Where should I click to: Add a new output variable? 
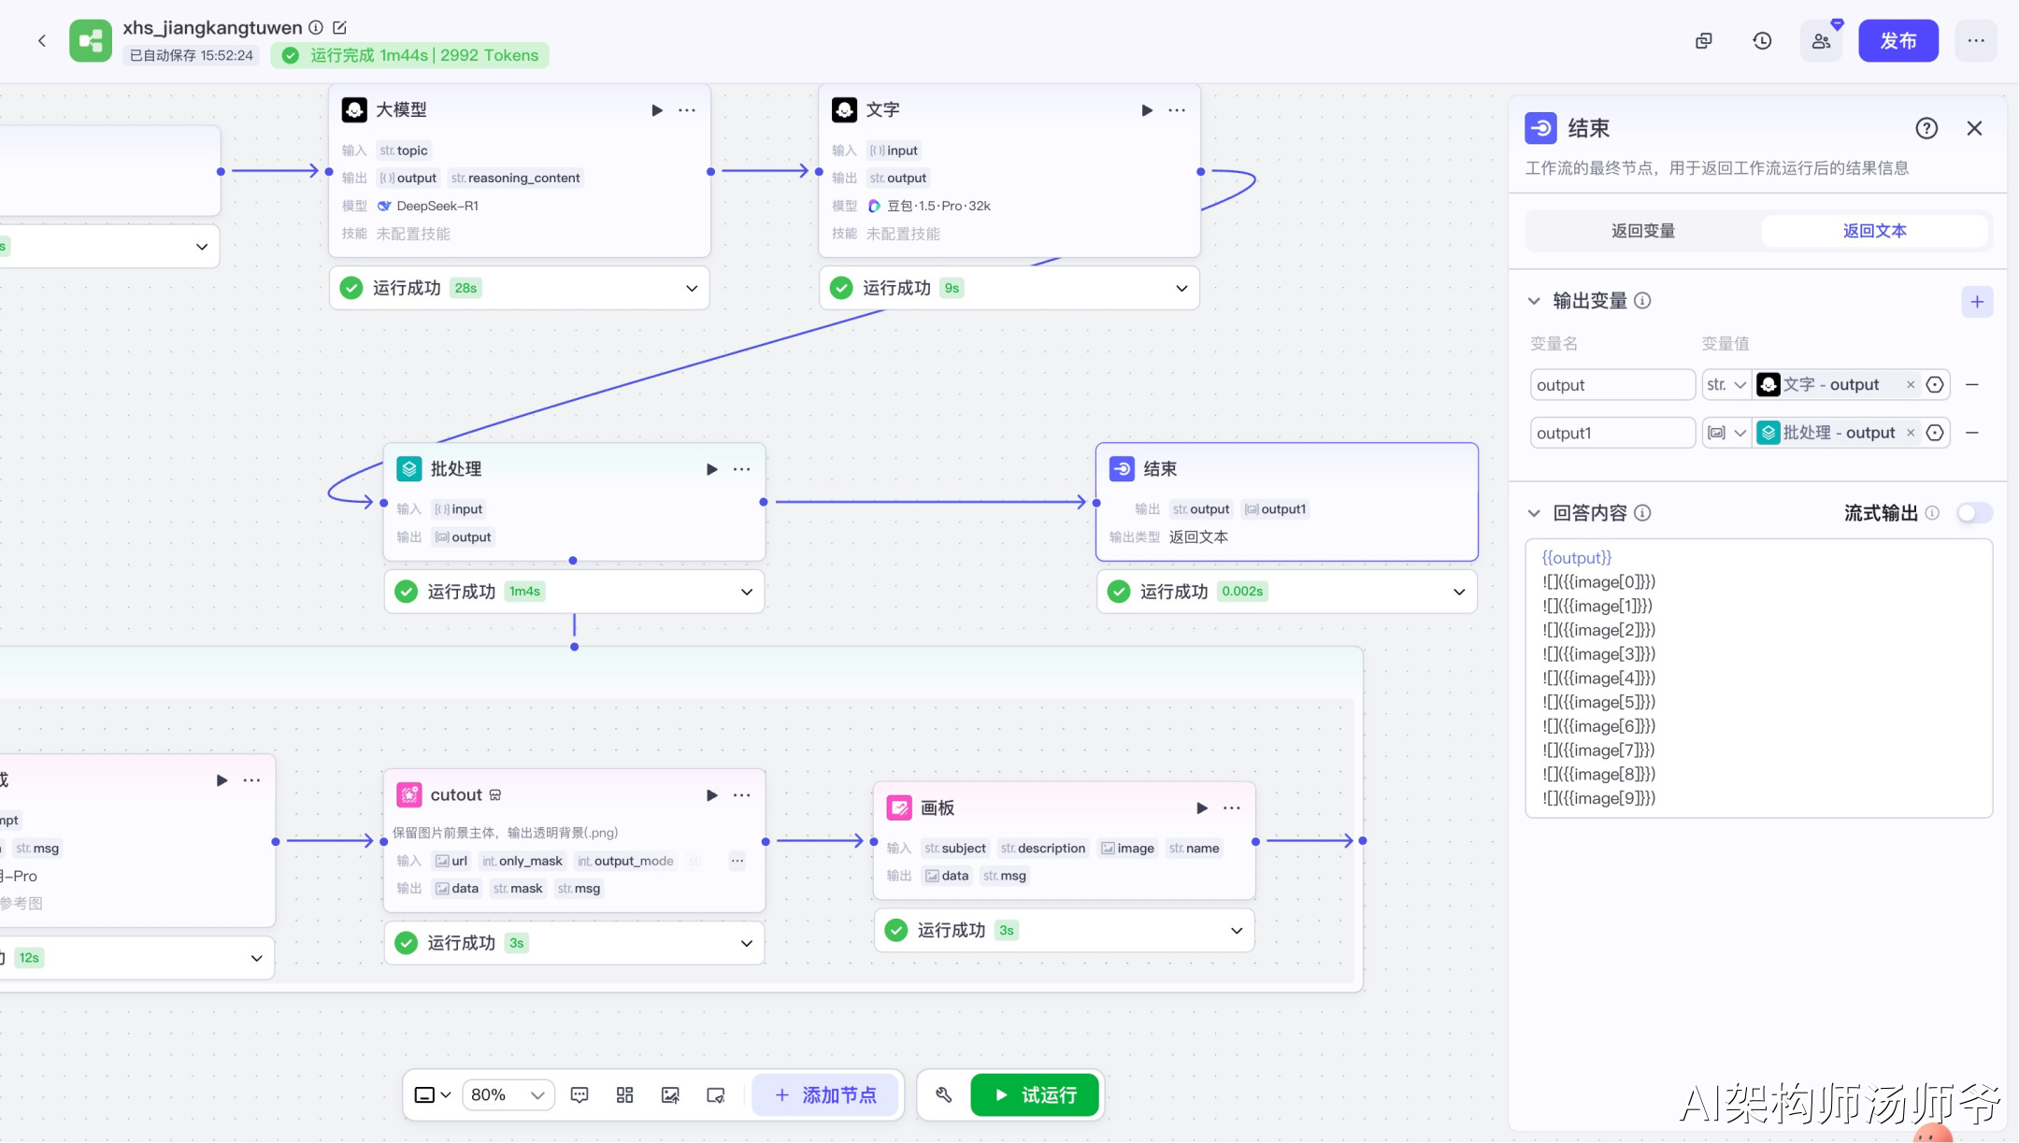[1977, 302]
